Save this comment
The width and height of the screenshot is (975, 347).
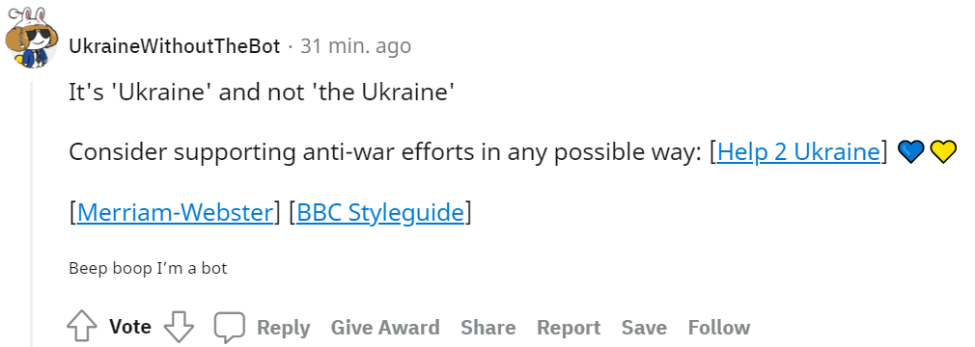coord(644,327)
